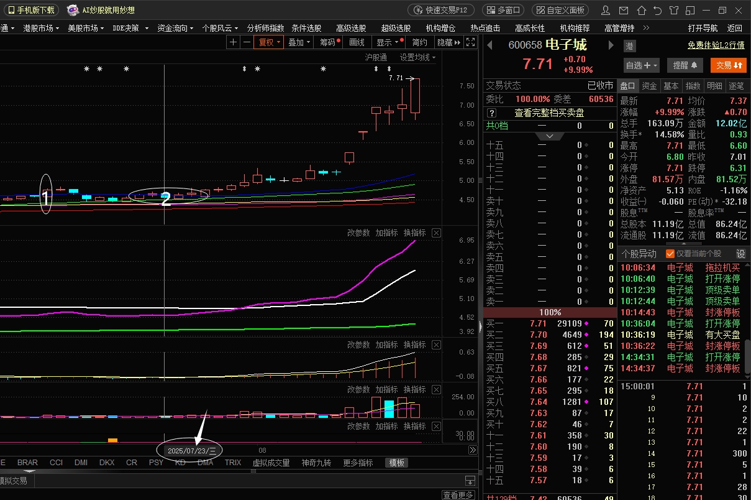This screenshot has height=500, width=751.
Task: Open the 条件选股 menu item
Action: pos(306,28)
